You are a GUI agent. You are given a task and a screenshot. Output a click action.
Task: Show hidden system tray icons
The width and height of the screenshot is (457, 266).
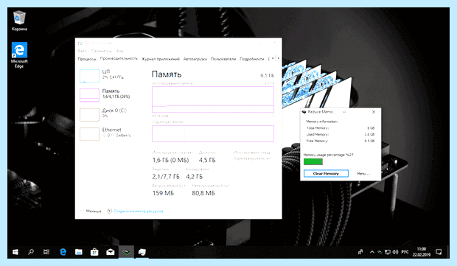pyautogui.click(x=372, y=252)
